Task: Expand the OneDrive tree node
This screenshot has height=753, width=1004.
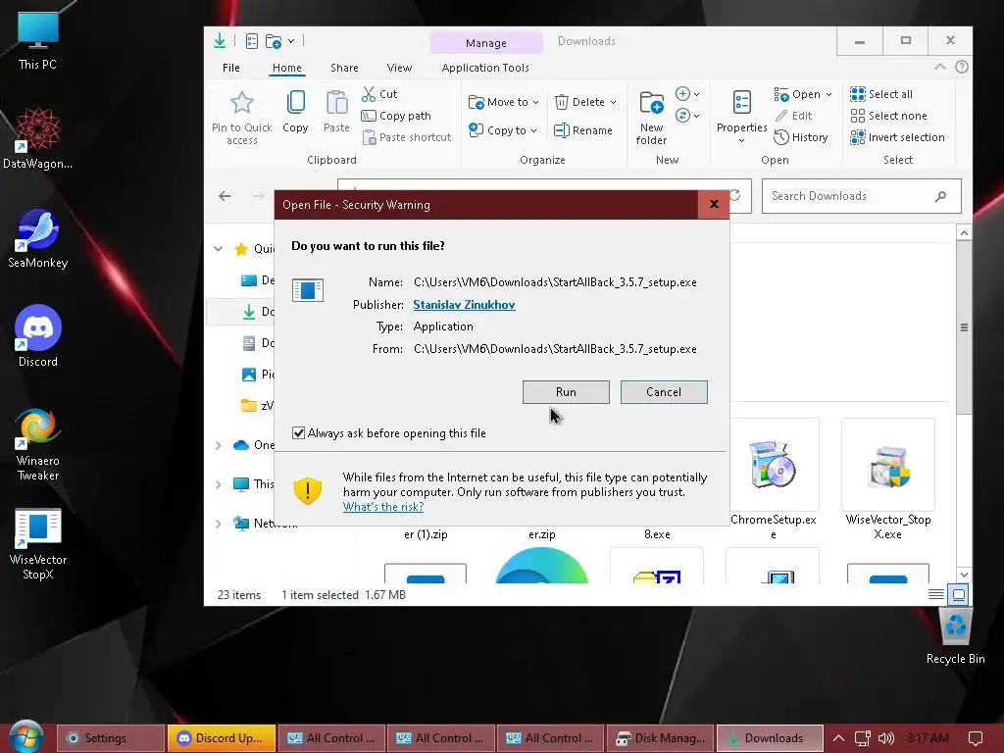Action: (x=219, y=445)
